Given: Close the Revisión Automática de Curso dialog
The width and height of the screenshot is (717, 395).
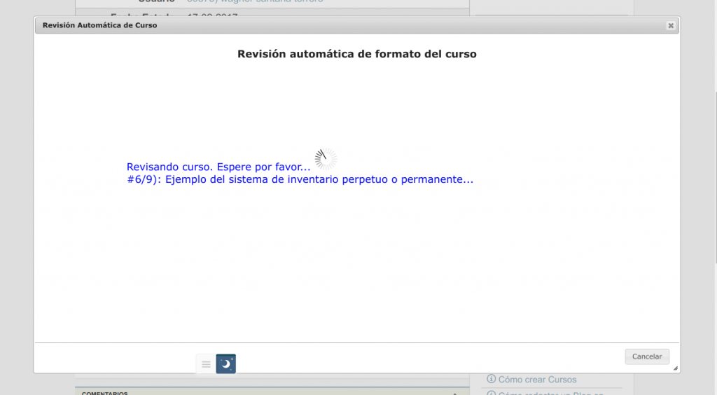Looking at the screenshot, I should 670,25.
